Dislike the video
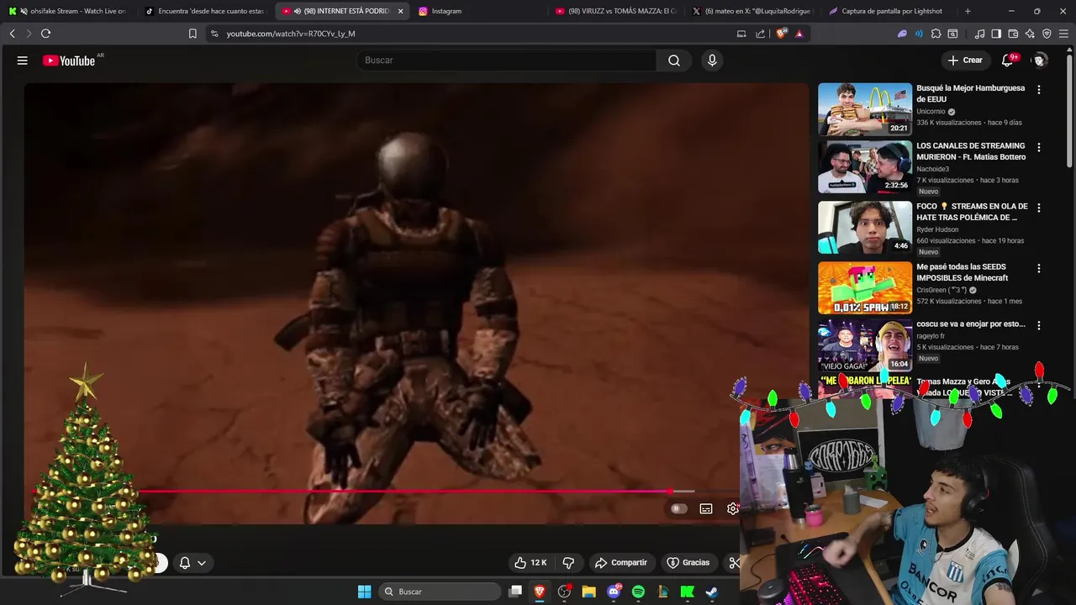This screenshot has width=1076, height=605. tap(568, 563)
